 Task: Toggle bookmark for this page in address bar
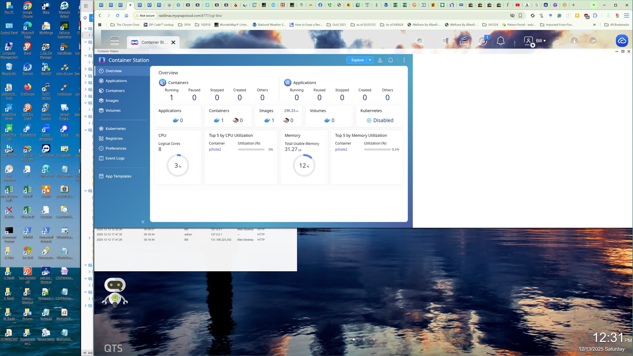520,15
